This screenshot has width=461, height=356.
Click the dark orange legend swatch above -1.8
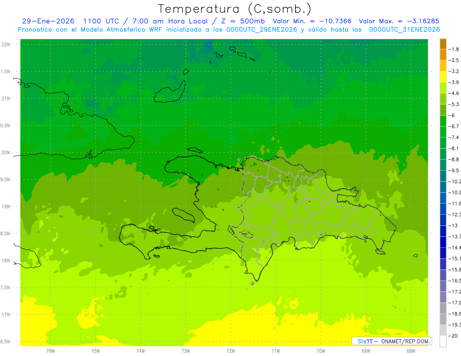[x=443, y=44]
